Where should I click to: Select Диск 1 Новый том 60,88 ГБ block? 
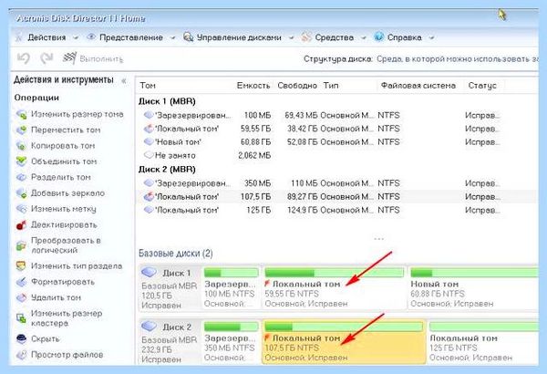pos(473,287)
